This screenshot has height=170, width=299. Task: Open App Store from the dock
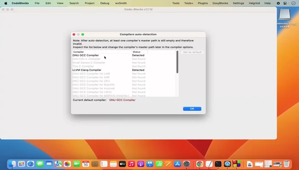pos(178,164)
